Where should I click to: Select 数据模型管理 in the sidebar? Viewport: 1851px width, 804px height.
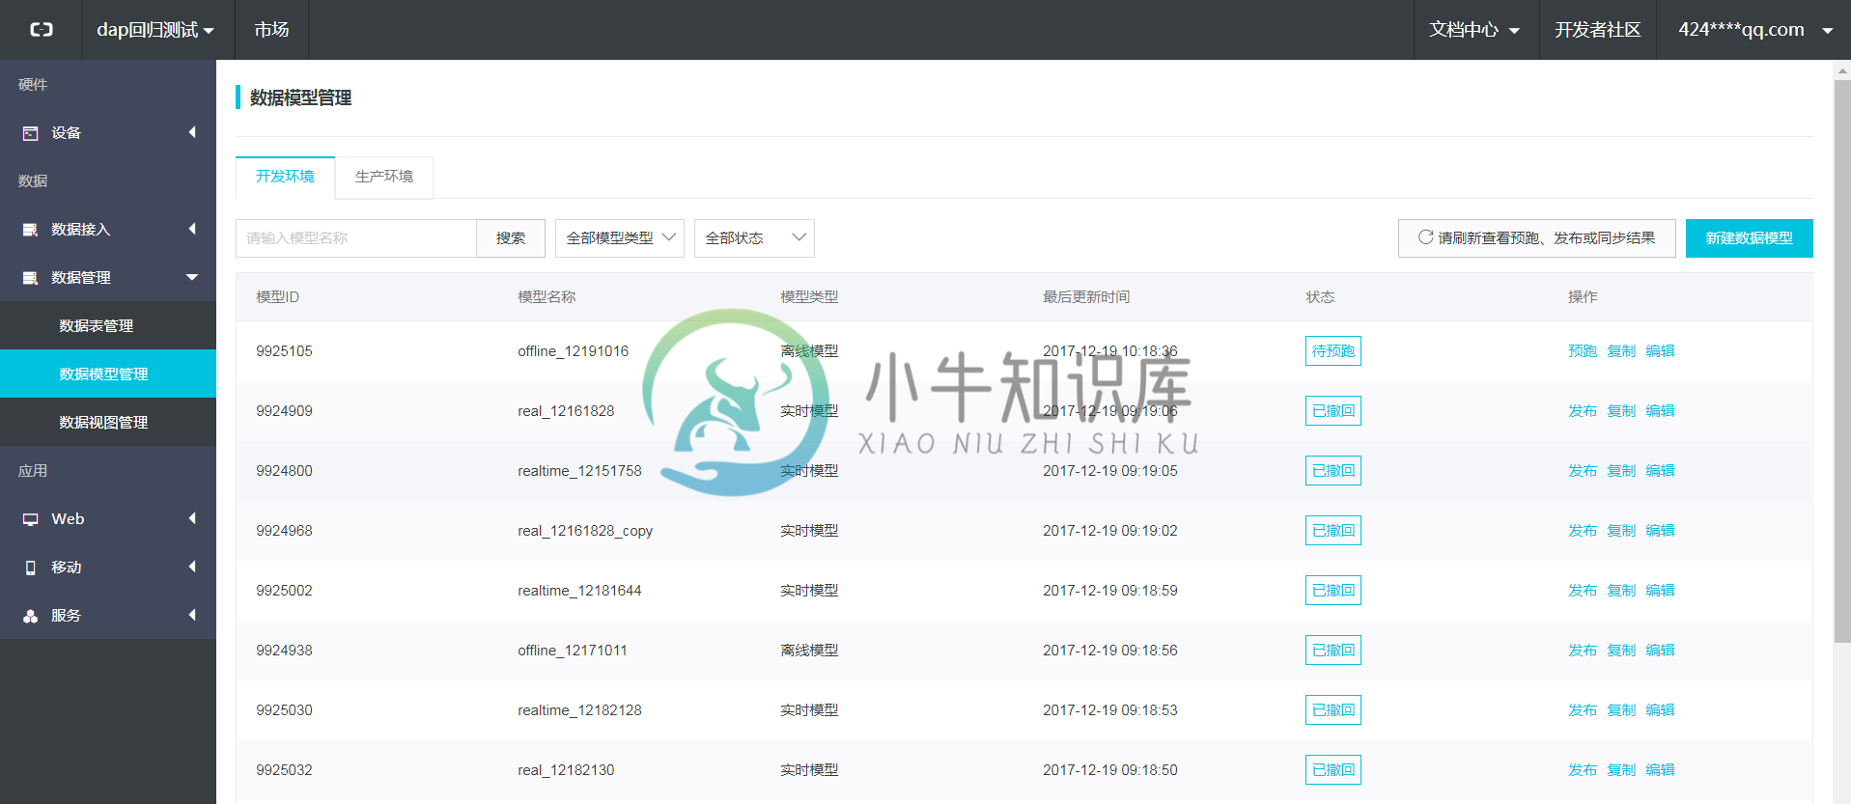(x=108, y=374)
